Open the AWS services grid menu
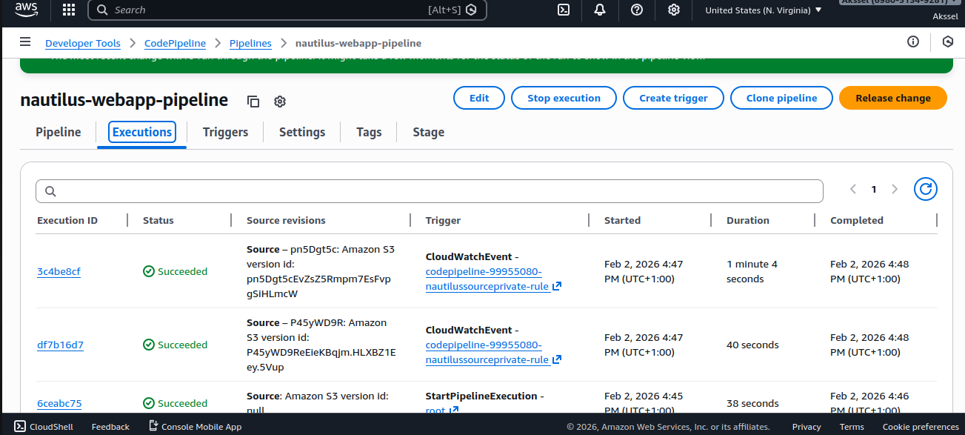 69,10
